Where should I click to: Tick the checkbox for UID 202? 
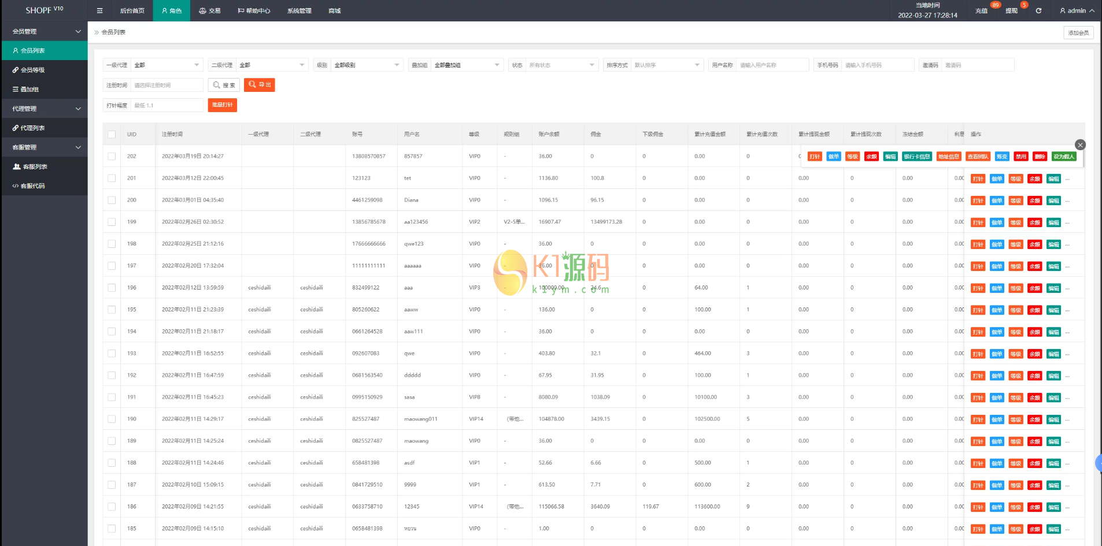tap(112, 157)
